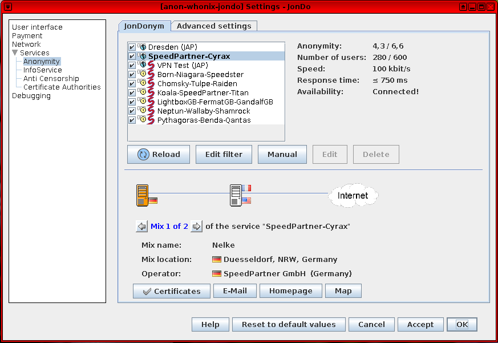This screenshot has height=343, width=498.
Task: Click the Edit filter button
Action: coord(224,154)
